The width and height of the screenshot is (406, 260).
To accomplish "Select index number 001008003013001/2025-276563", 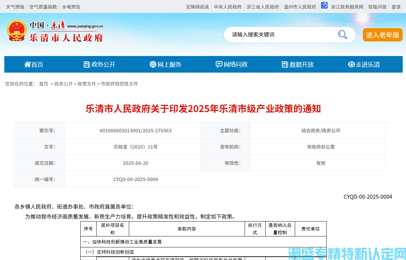I will pos(135,131).
